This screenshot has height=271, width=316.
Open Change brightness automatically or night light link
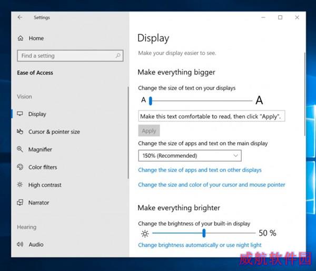tap(200, 245)
